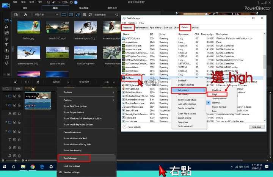Open PowerDirector settings gear icon

coord(71,2)
